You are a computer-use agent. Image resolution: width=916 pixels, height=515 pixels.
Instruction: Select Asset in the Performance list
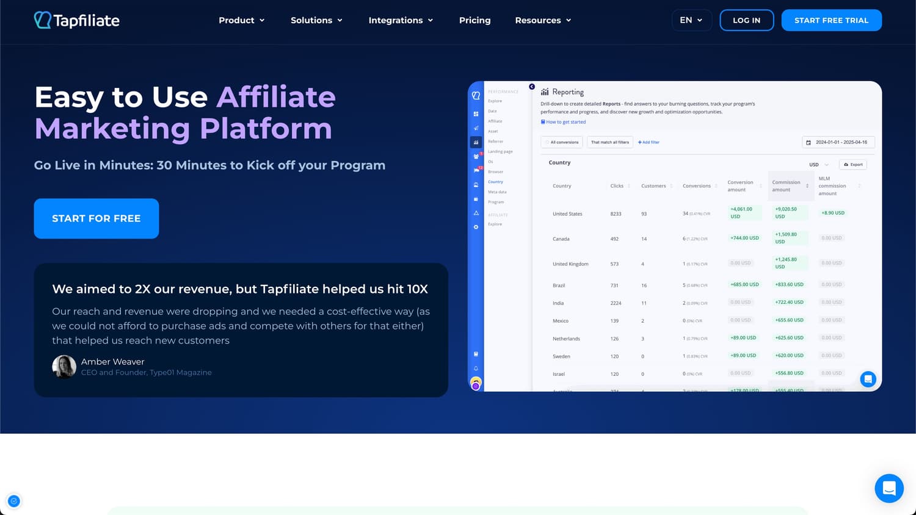(x=493, y=131)
